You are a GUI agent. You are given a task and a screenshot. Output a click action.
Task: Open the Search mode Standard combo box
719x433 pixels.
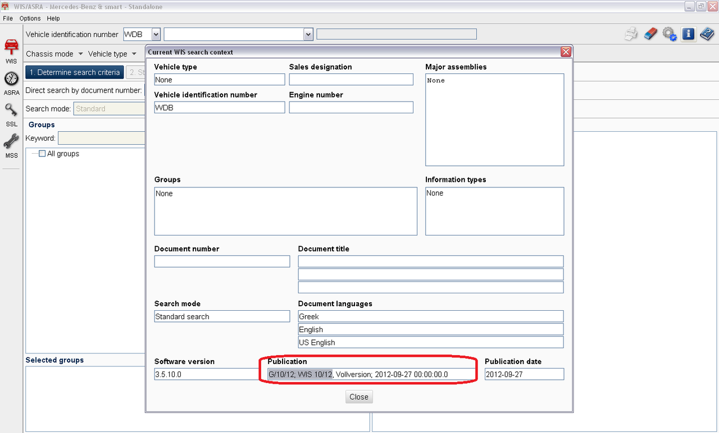coord(110,109)
